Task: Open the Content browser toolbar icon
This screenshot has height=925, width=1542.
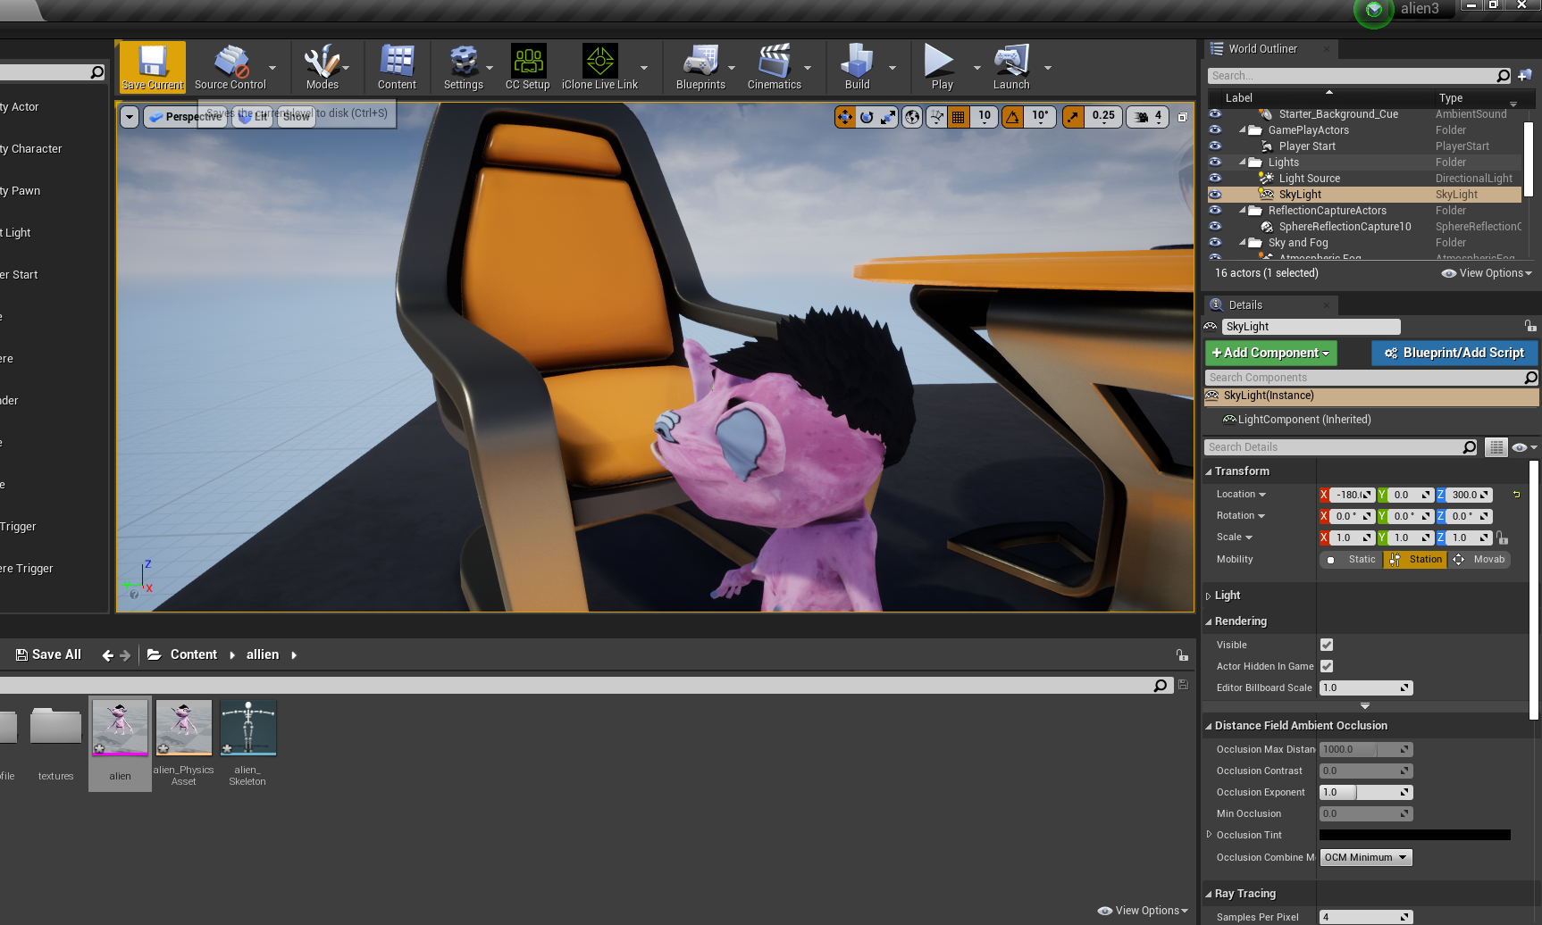Action: pyautogui.click(x=397, y=66)
